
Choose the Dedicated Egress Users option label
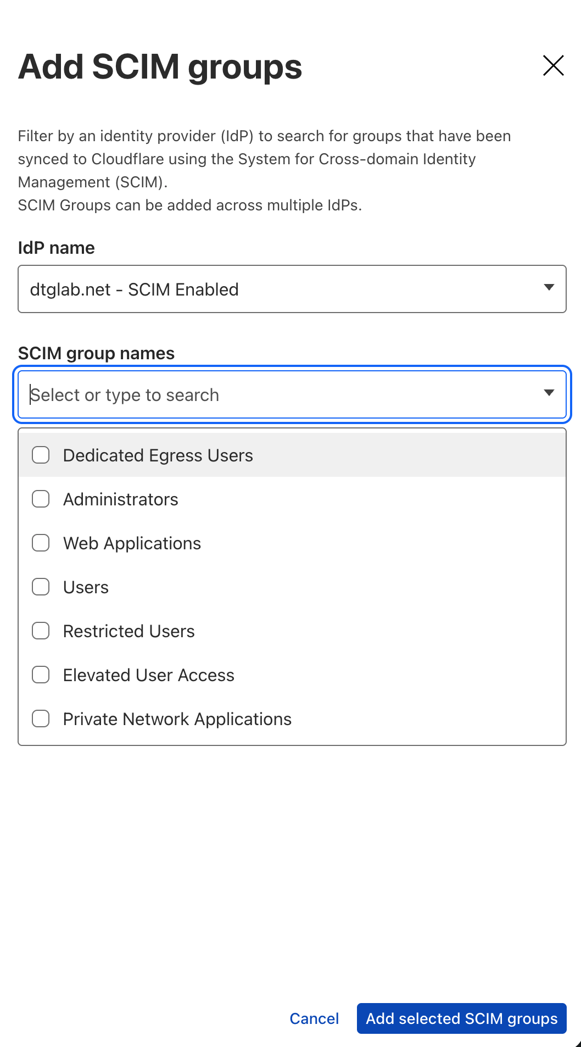[158, 455]
